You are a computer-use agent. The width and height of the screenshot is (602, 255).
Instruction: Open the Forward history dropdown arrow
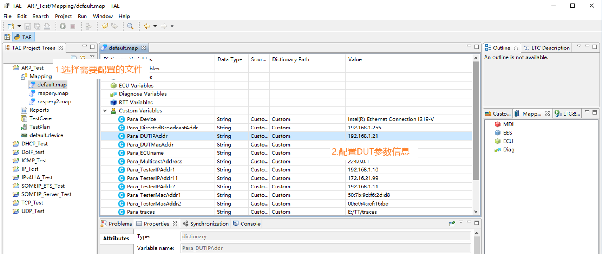[172, 26]
